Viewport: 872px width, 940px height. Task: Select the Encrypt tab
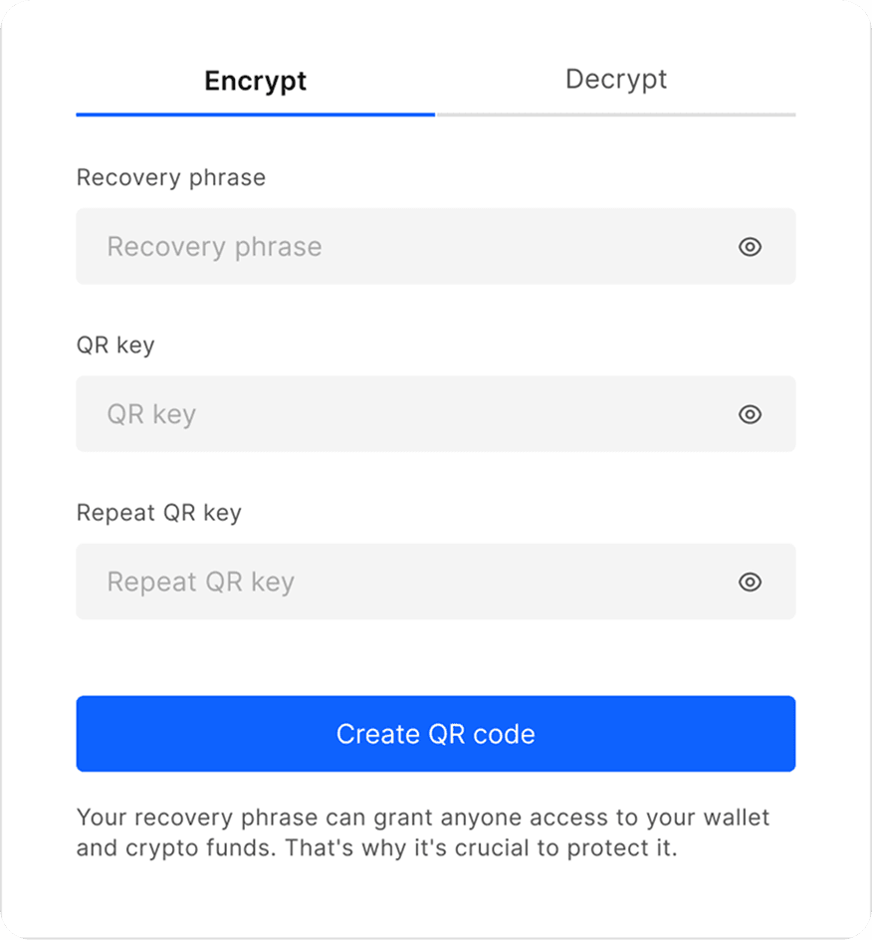256,81
